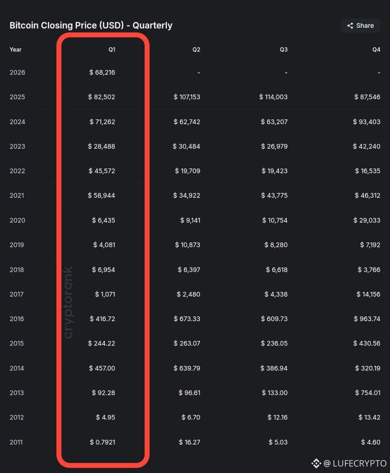Viewport: 390px width, 473px height.
Task: Click the Binance logo watermark icon
Action: (316, 463)
